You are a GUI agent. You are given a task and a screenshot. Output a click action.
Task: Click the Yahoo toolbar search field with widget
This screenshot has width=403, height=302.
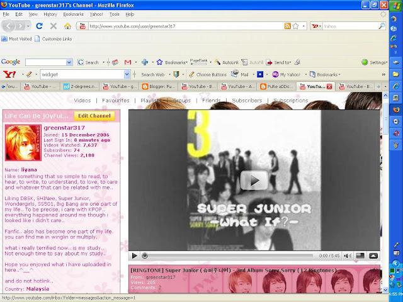click(82, 74)
